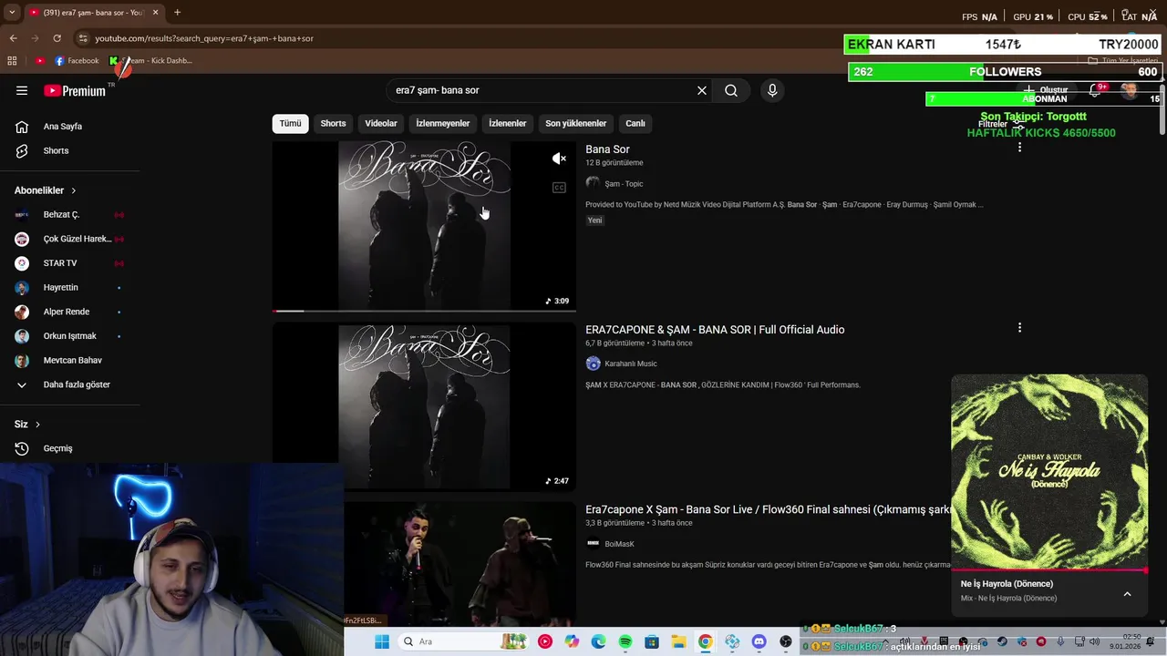The image size is (1167, 656).
Task: Open the Chrome apps grid bookmark
Action: [12, 61]
